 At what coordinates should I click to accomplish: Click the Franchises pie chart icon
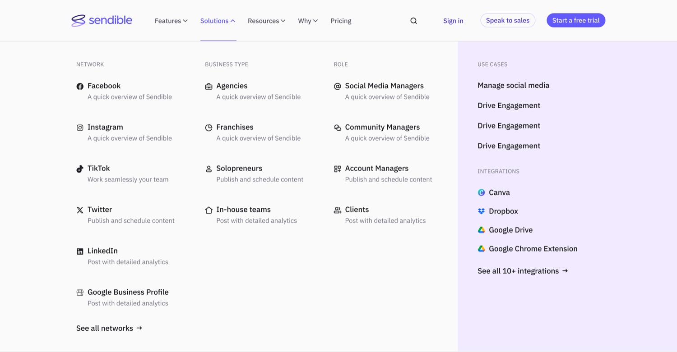209,128
